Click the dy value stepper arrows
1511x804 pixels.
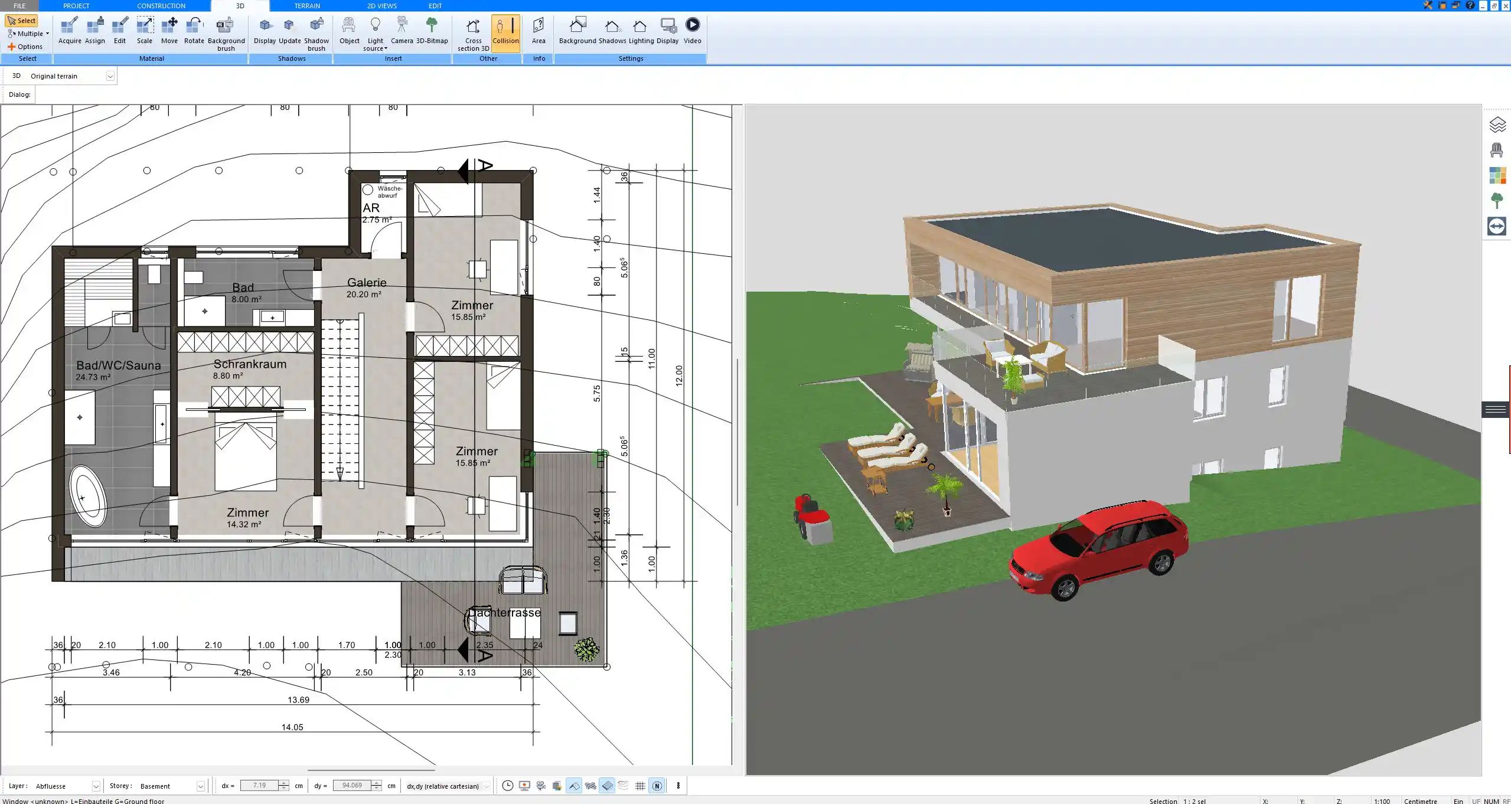[376, 786]
